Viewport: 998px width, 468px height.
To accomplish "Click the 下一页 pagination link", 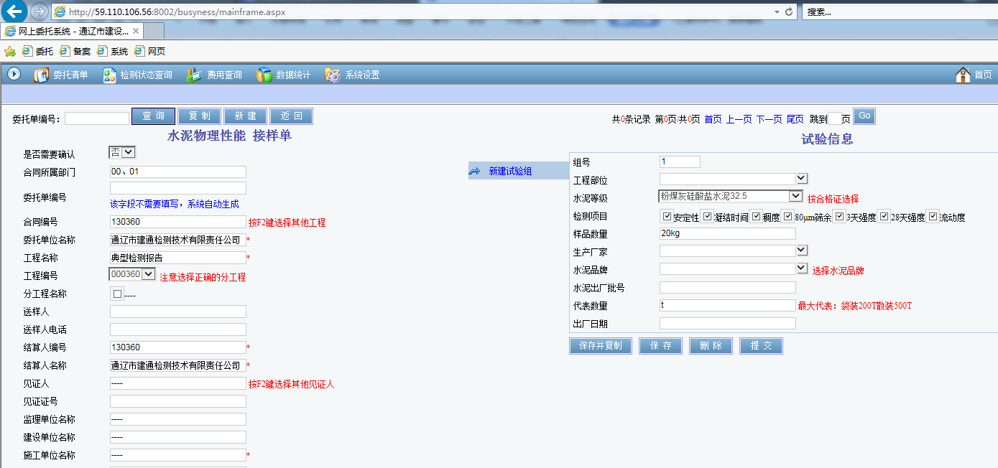I will (769, 119).
